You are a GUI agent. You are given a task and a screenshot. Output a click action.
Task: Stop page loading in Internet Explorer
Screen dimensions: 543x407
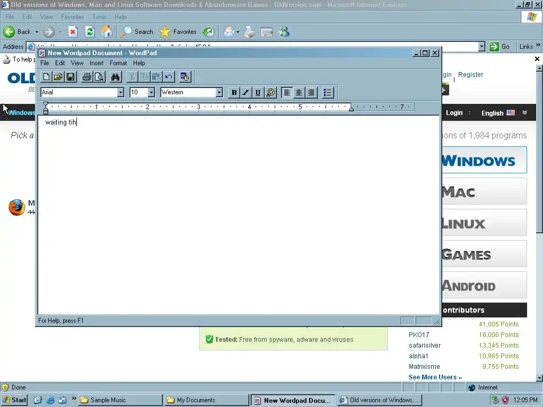[72, 32]
